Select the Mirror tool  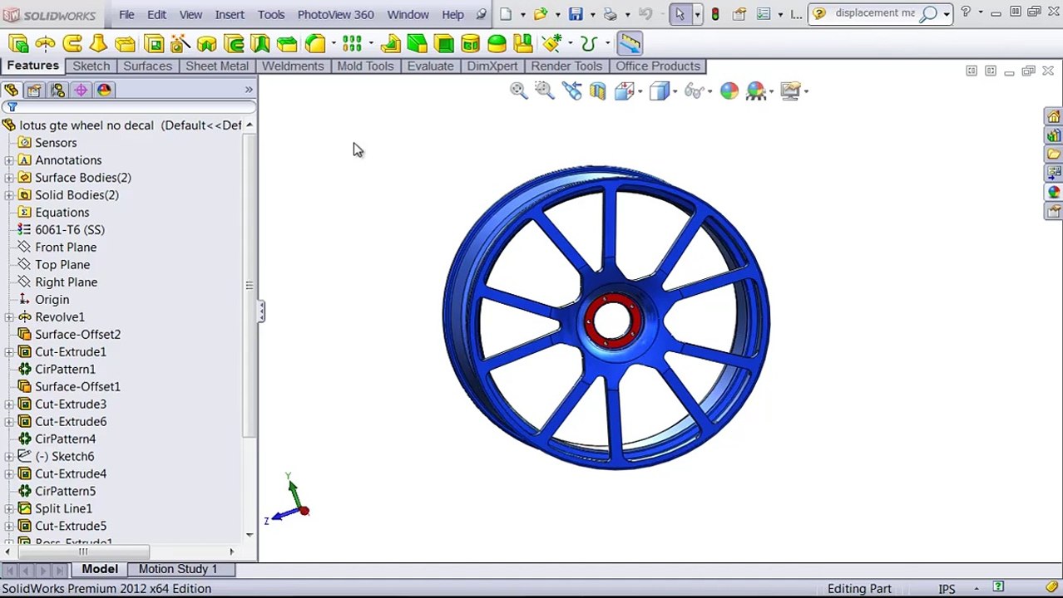(523, 43)
